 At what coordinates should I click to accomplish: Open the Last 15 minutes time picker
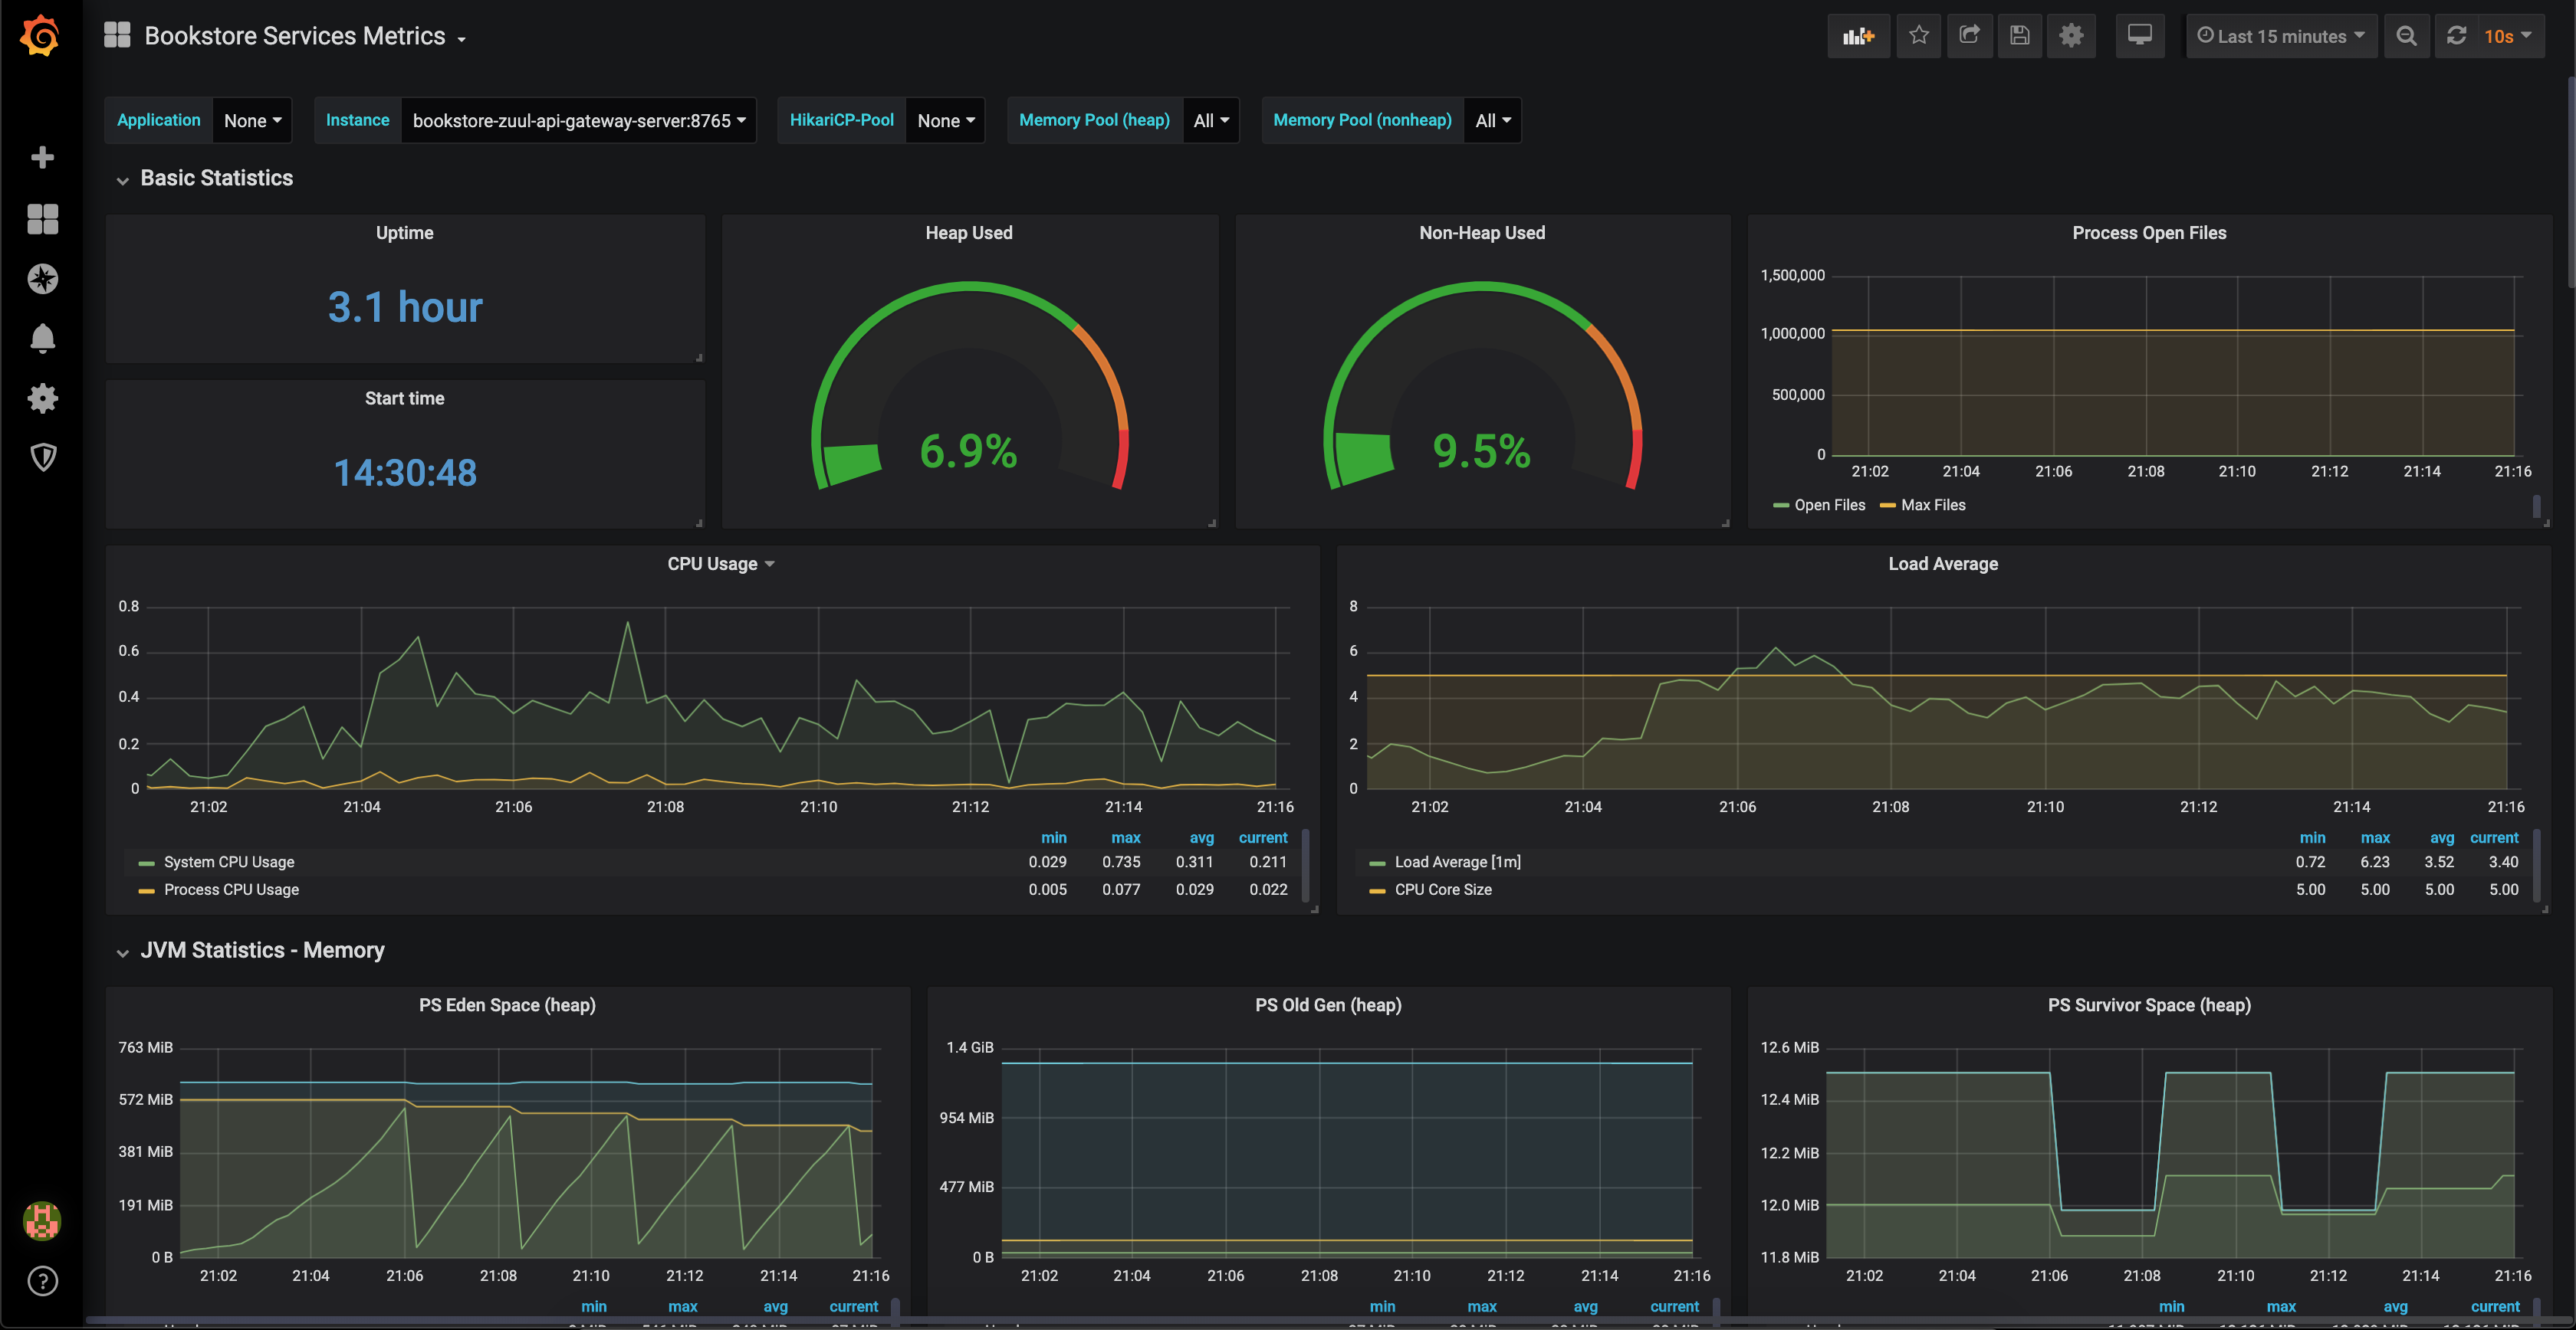point(2281,36)
